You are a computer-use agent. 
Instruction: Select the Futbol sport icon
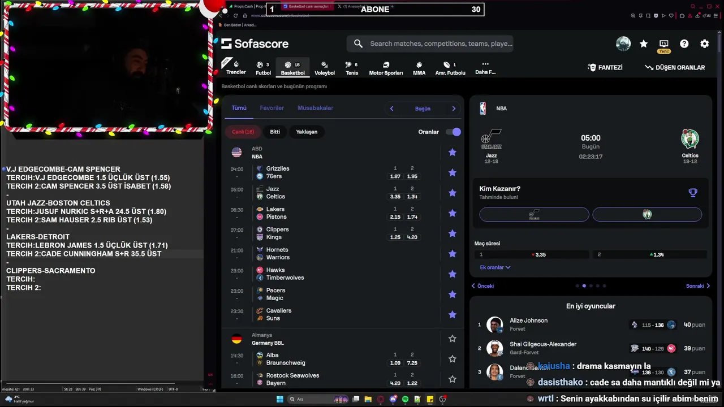click(263, 68)
